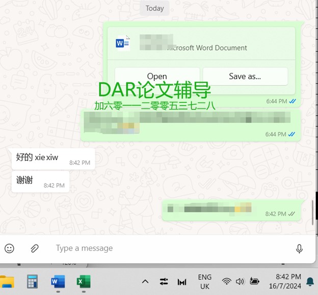Select the 谢谢 message bubble

pos(41,182)
